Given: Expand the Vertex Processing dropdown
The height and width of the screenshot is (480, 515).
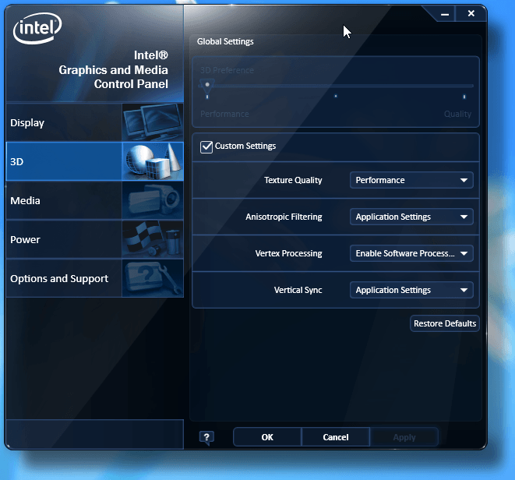Looking at the screenshot, I should [411, 253].
